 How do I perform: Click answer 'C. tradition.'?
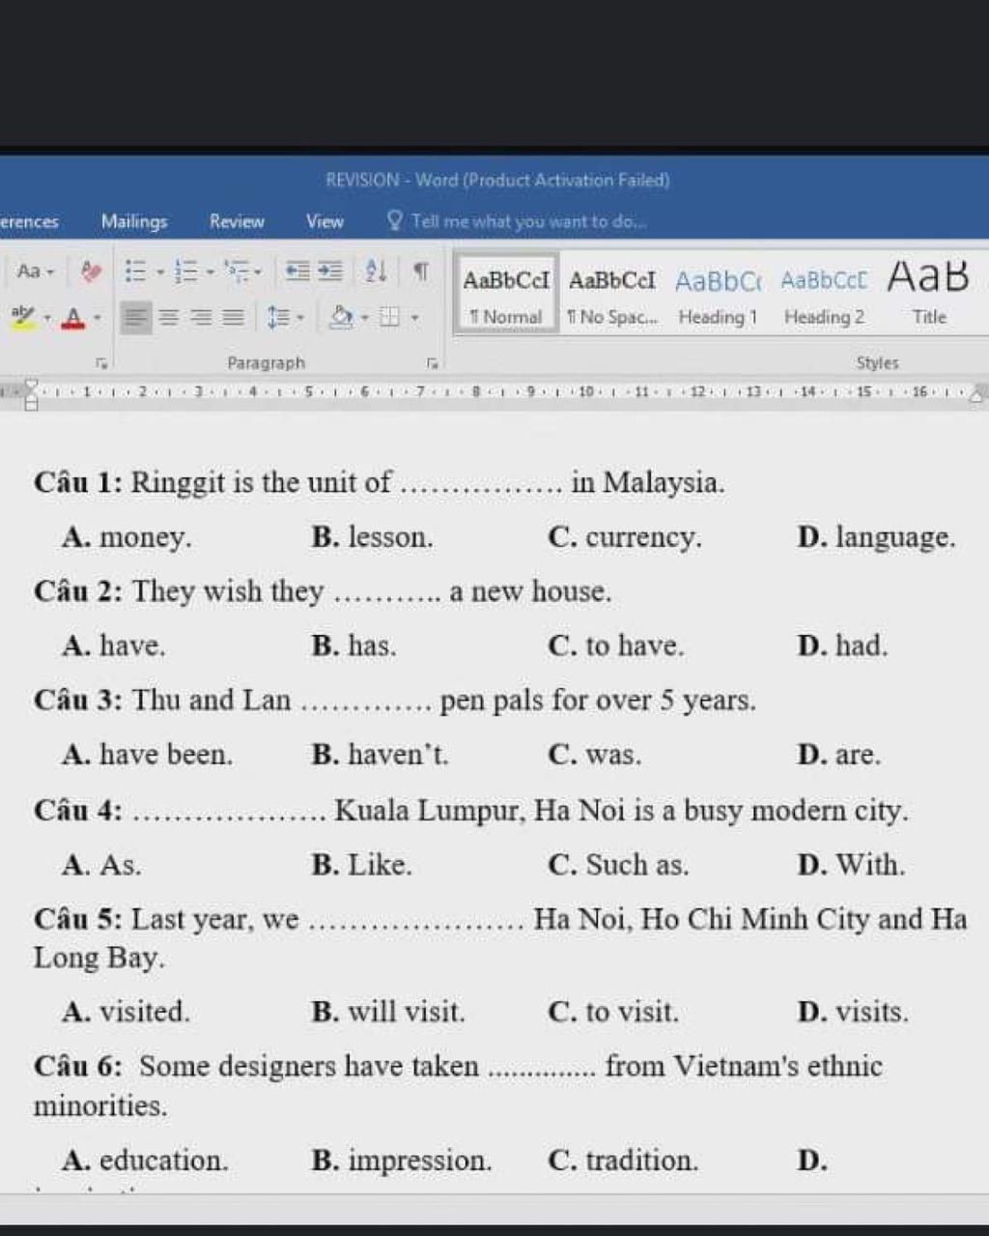623,1160
